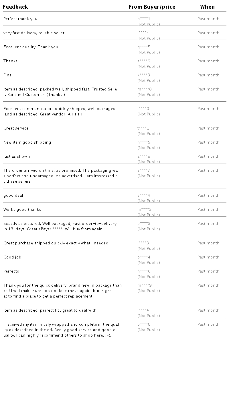Click the When column header

click(208, 7)
